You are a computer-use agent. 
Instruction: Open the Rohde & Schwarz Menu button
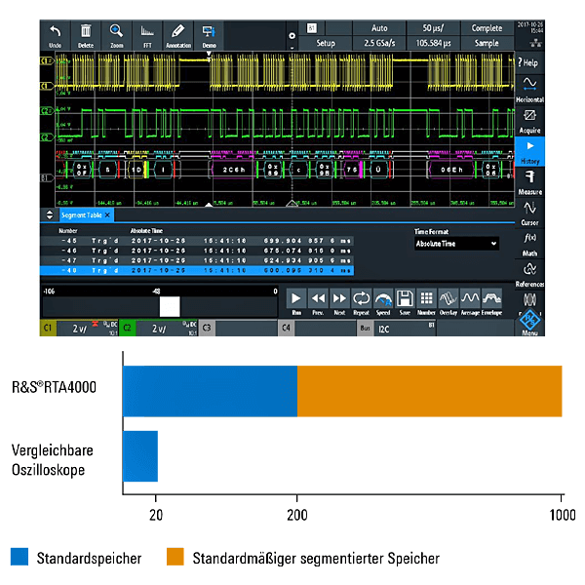point(529,323)
